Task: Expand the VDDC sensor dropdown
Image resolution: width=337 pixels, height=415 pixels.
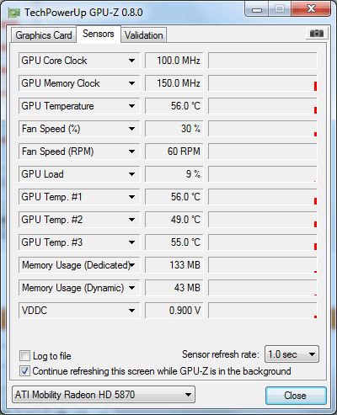Action: tap(131, 311)
